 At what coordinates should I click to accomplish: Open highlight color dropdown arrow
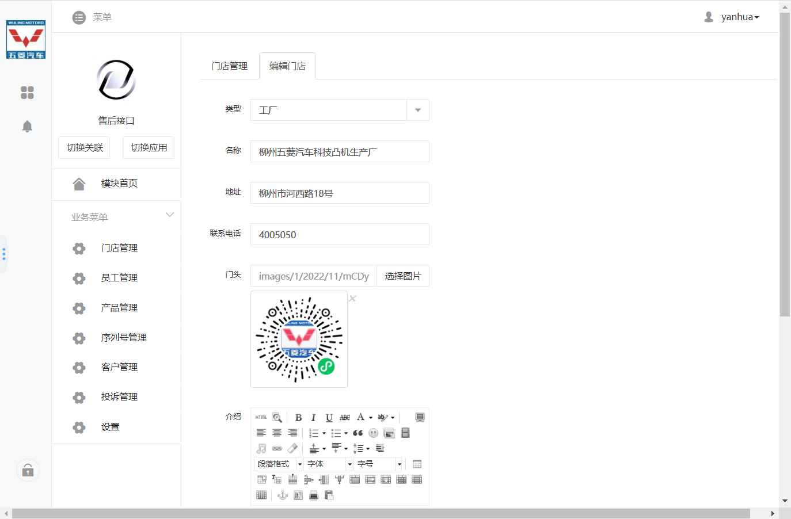(393, 418)
